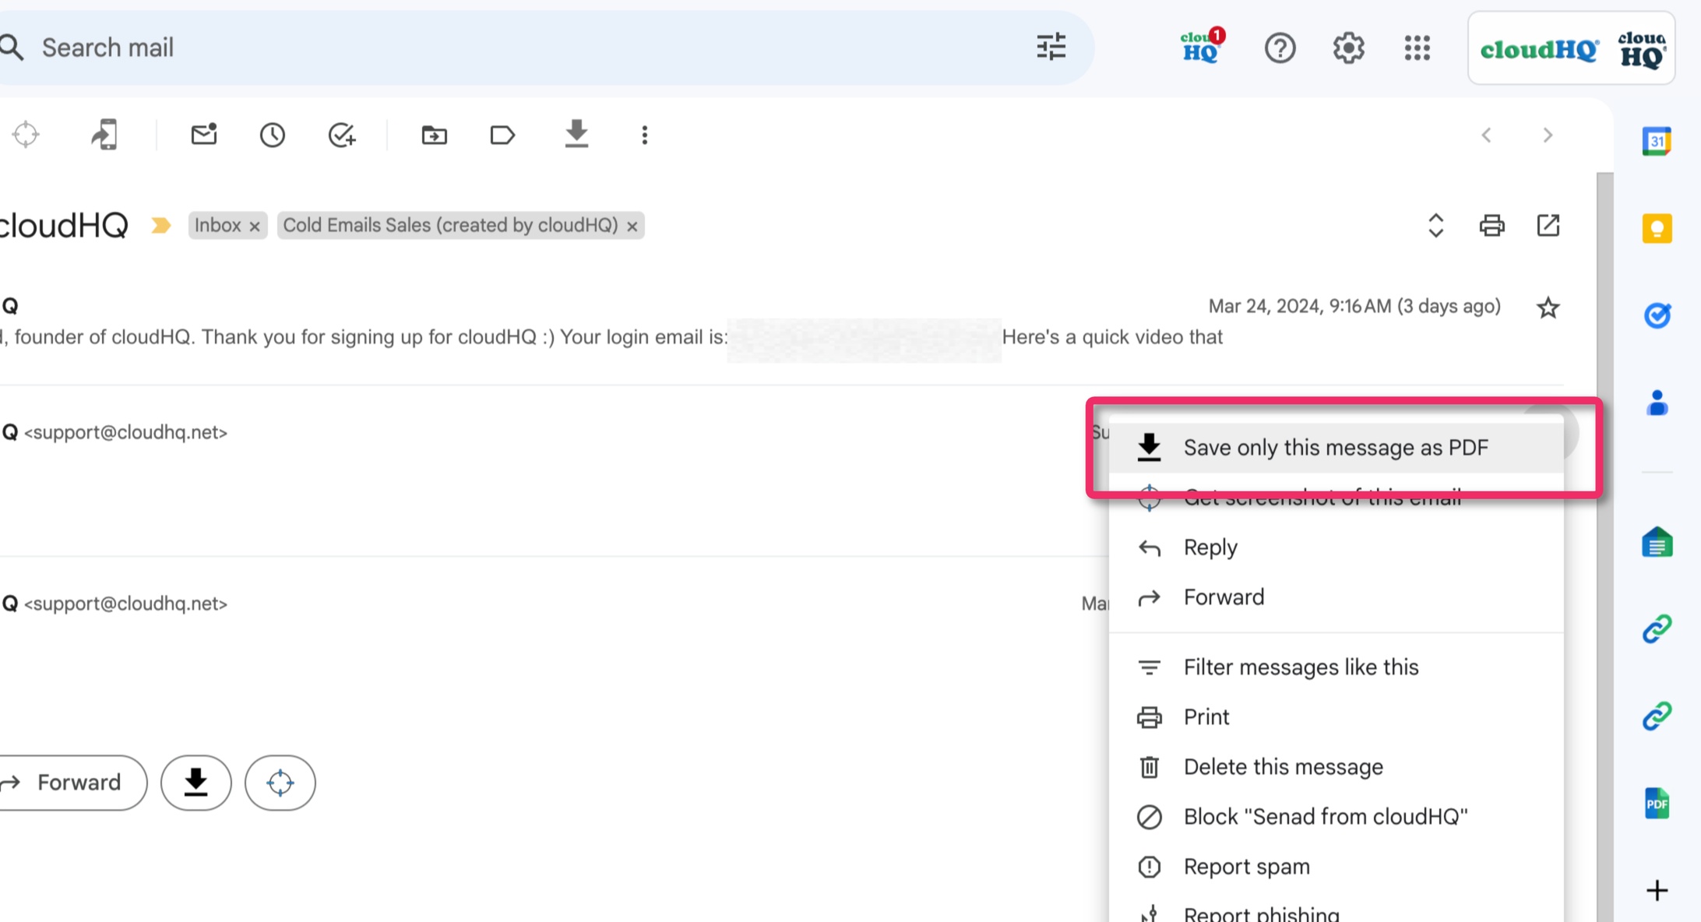Open Google Tasks in the side panel
The width and height of the screenshot is (1701, 922).
[1657, 315]
